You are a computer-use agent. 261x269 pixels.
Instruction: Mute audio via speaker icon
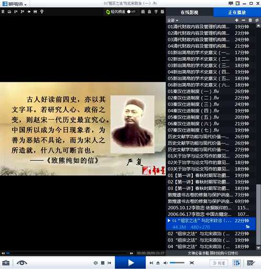coord(165,263)
